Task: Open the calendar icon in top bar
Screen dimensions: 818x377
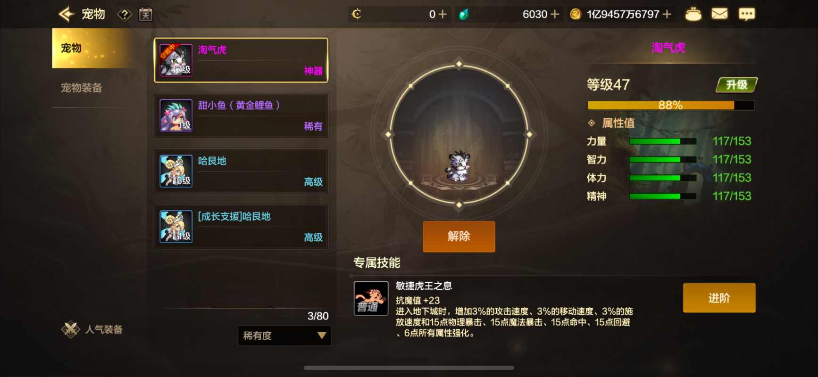Action: (145, 14)
